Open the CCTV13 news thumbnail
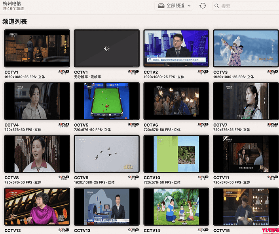 point(107,206)
